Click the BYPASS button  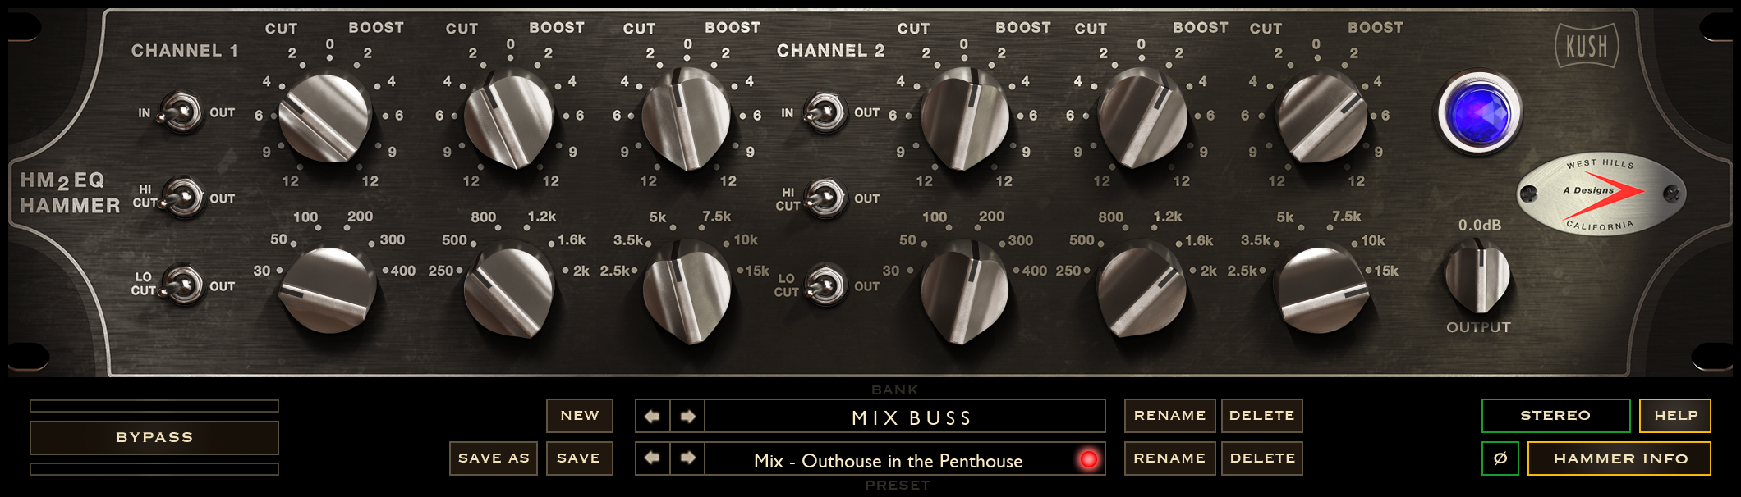coord(154,438)
